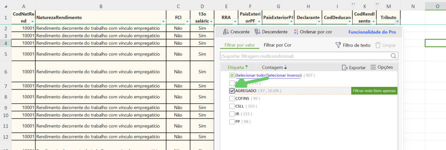Click the Limpar trash button
The height and width of the screenshot is (150, 446).
tap(385, 45)
